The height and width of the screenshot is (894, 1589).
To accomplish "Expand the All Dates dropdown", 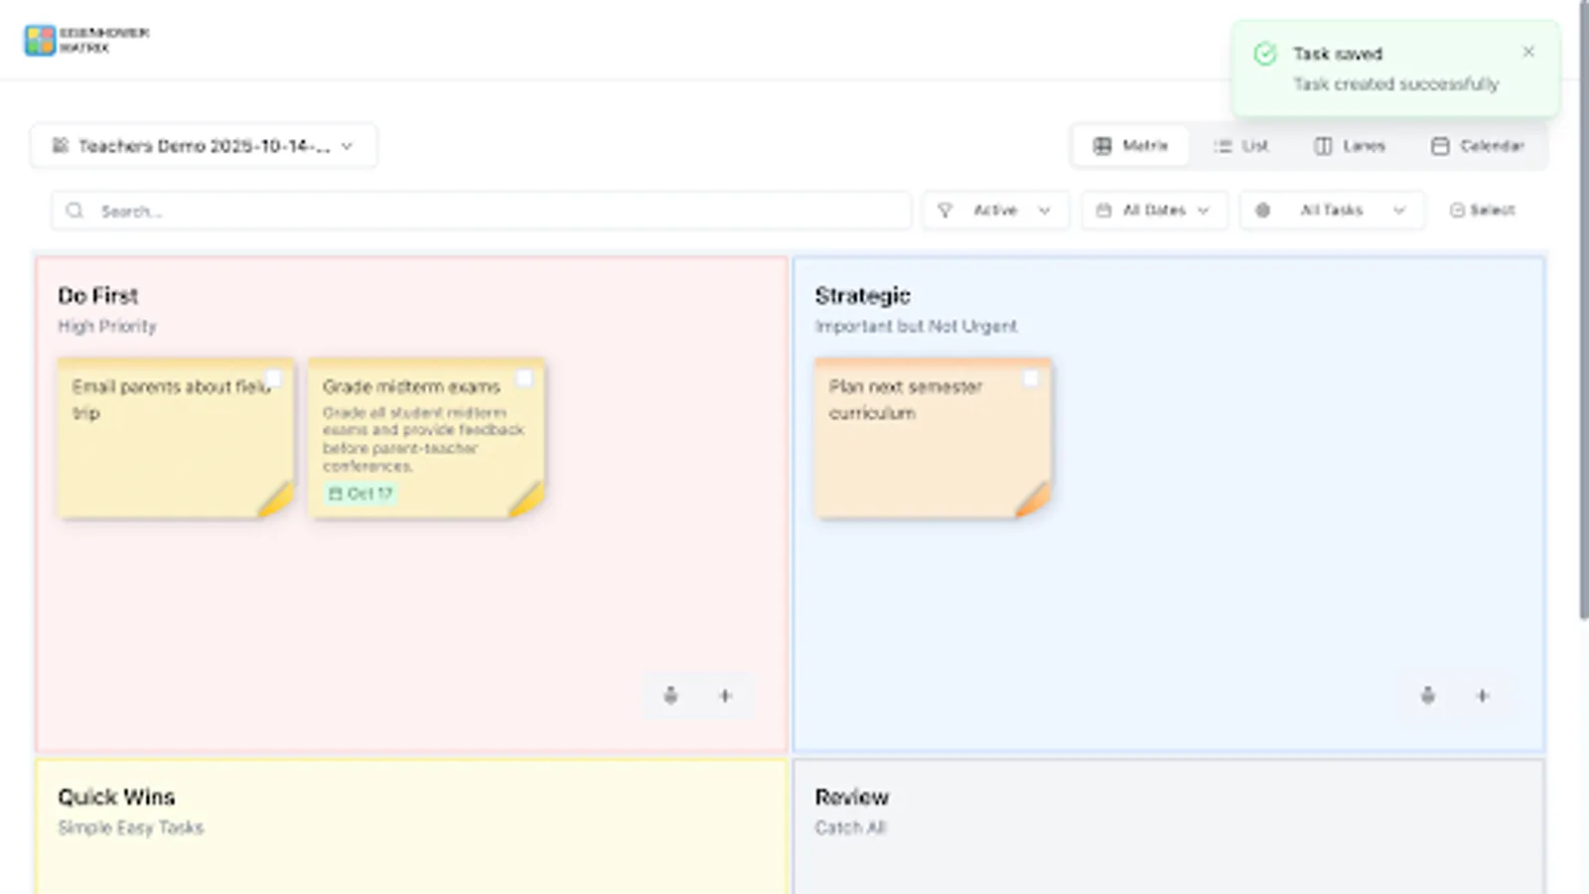I will pos(1153,210).
